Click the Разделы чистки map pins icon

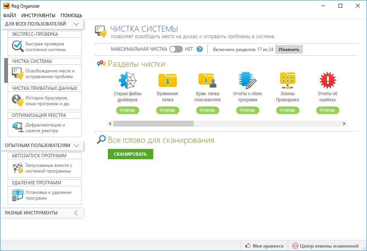[x=101, y=63]
